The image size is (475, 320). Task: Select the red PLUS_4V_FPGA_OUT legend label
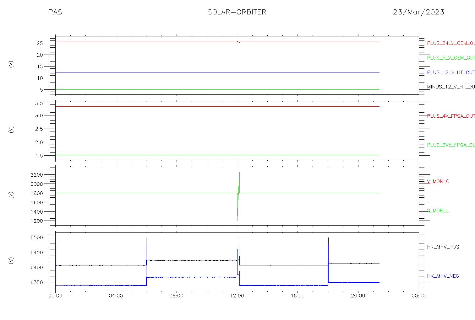coord(451,116)
